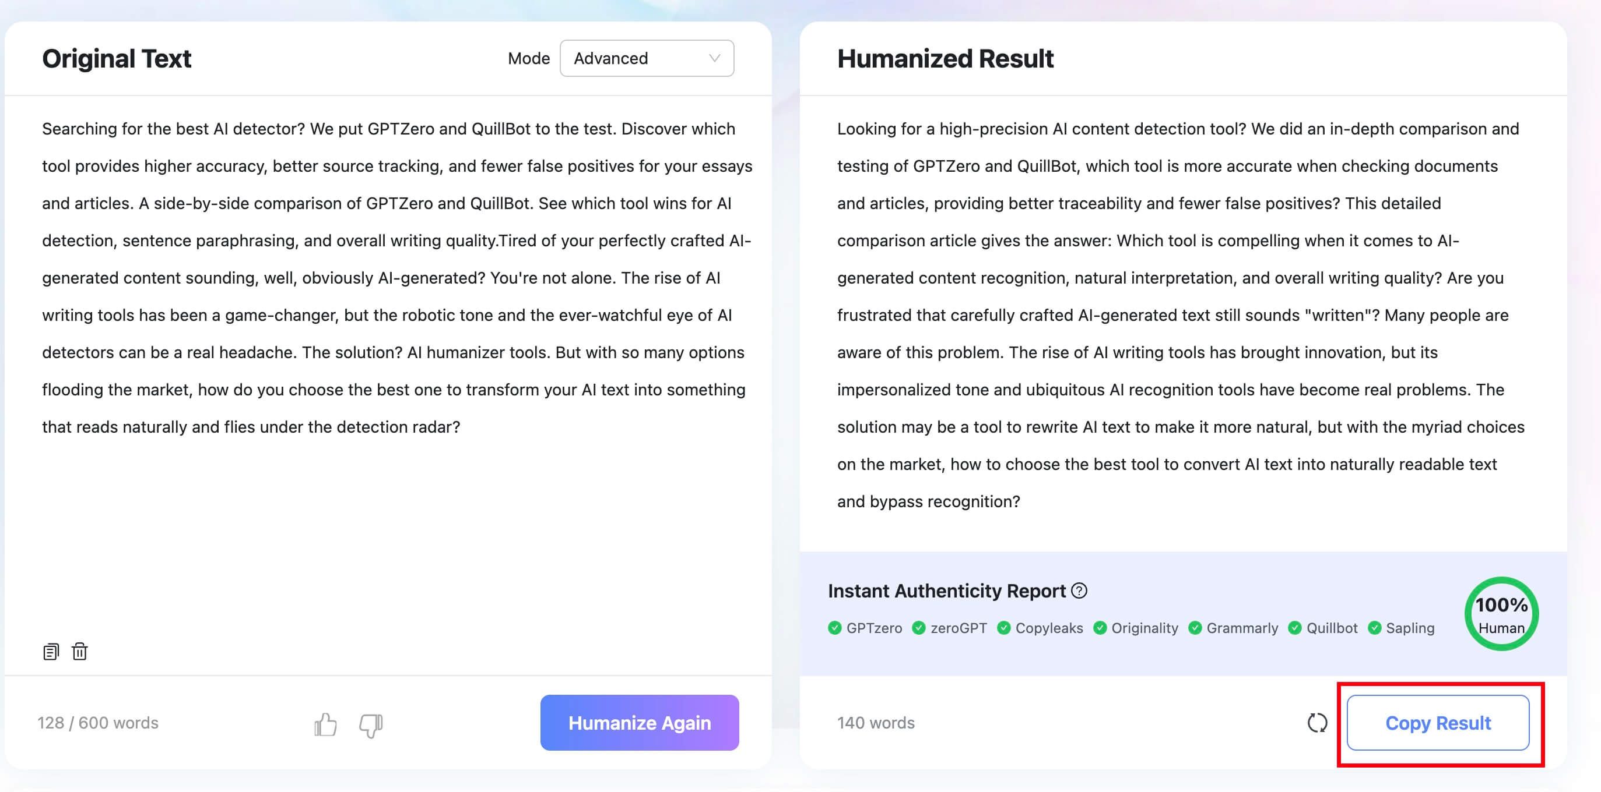
Task: Click the thumbs down feedback icon
Action: (x=371, y=724)
